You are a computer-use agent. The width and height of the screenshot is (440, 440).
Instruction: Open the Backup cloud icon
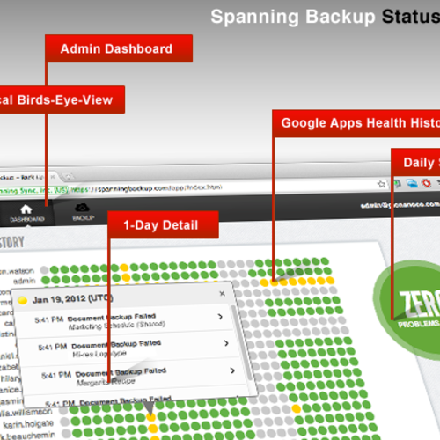coord(82,208)
